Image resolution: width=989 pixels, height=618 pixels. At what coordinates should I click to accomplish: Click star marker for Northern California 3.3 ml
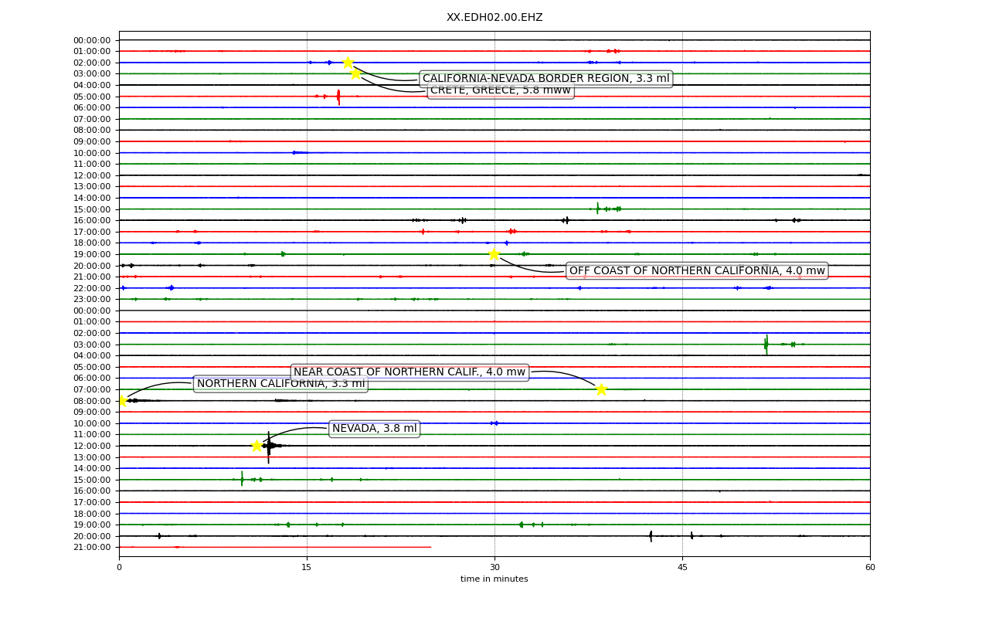[x=122, y=400]
